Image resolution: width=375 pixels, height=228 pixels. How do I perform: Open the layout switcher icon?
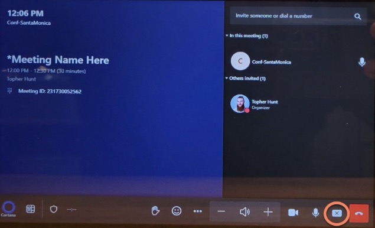coord(30,209)
